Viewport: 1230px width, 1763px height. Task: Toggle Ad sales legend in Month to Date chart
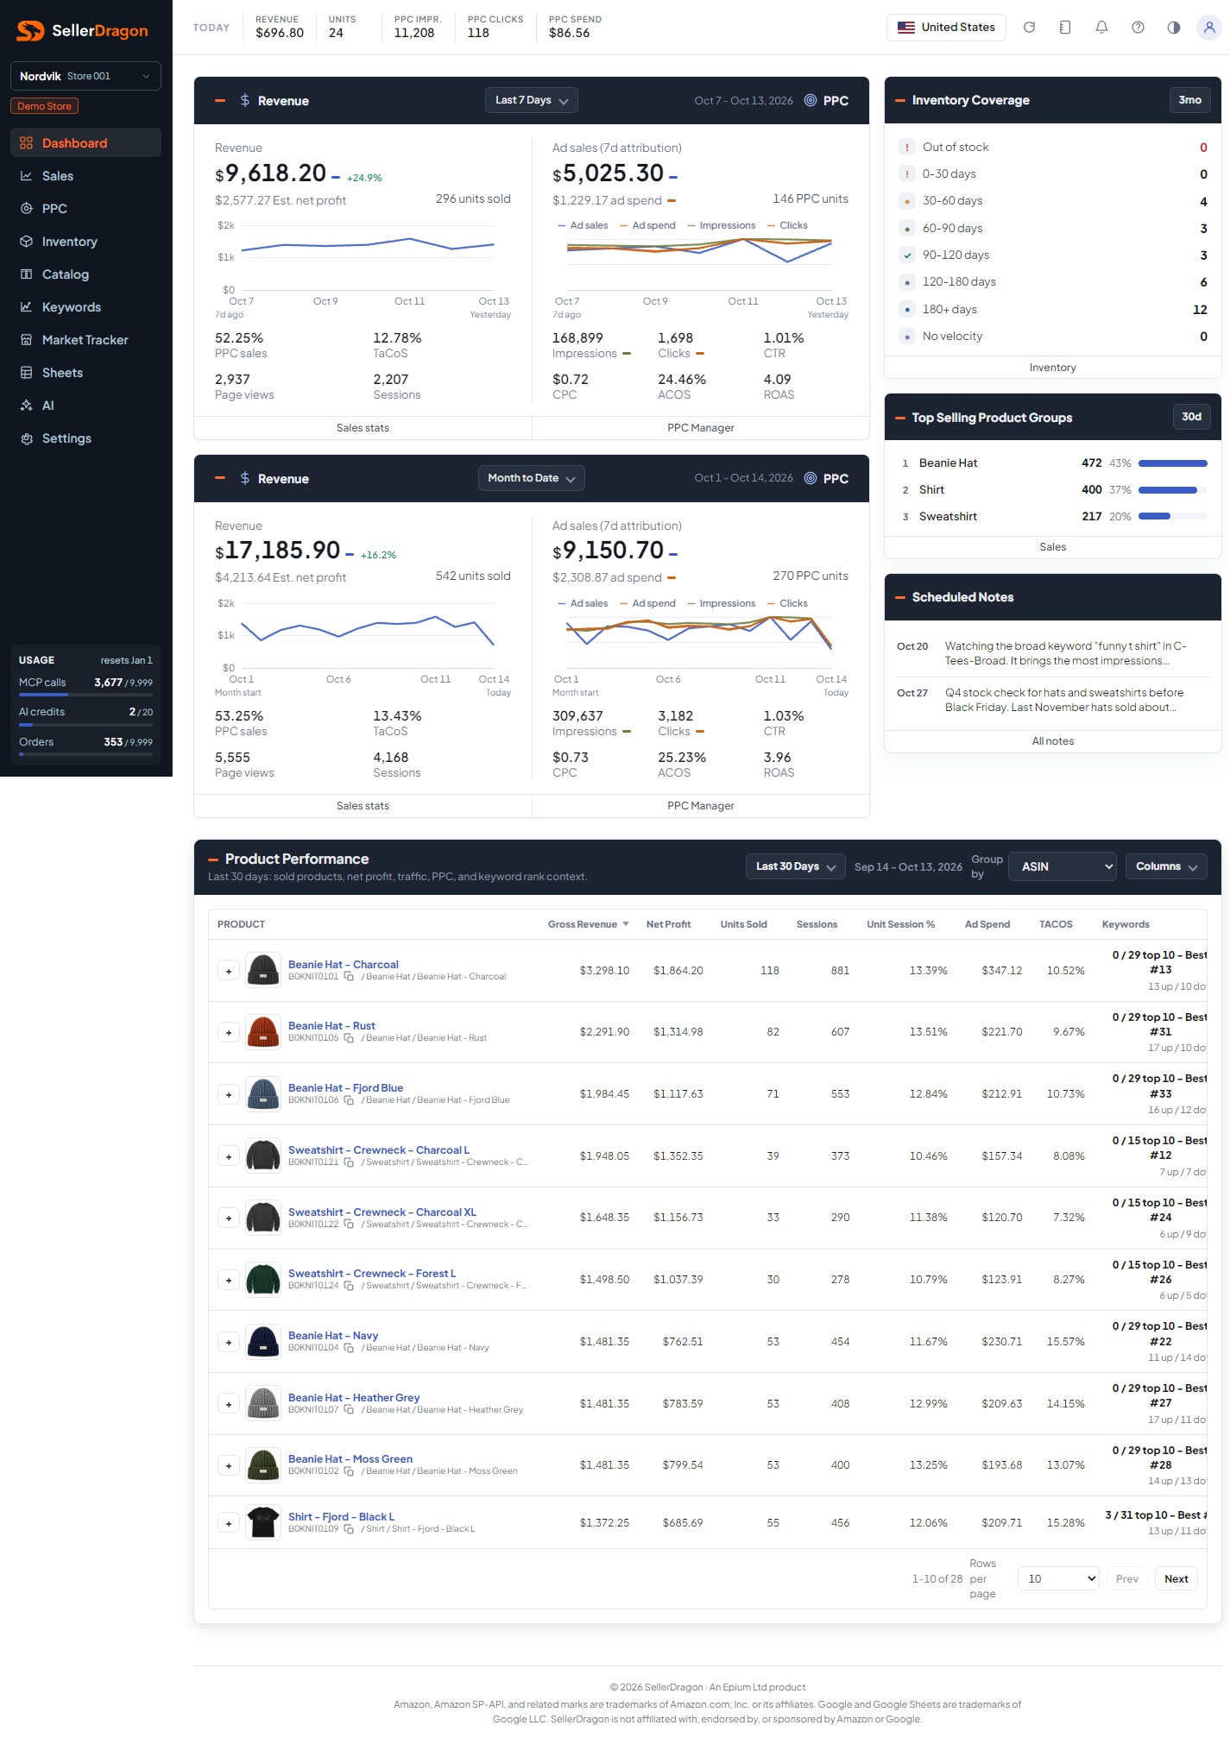[x=583, y=603]
